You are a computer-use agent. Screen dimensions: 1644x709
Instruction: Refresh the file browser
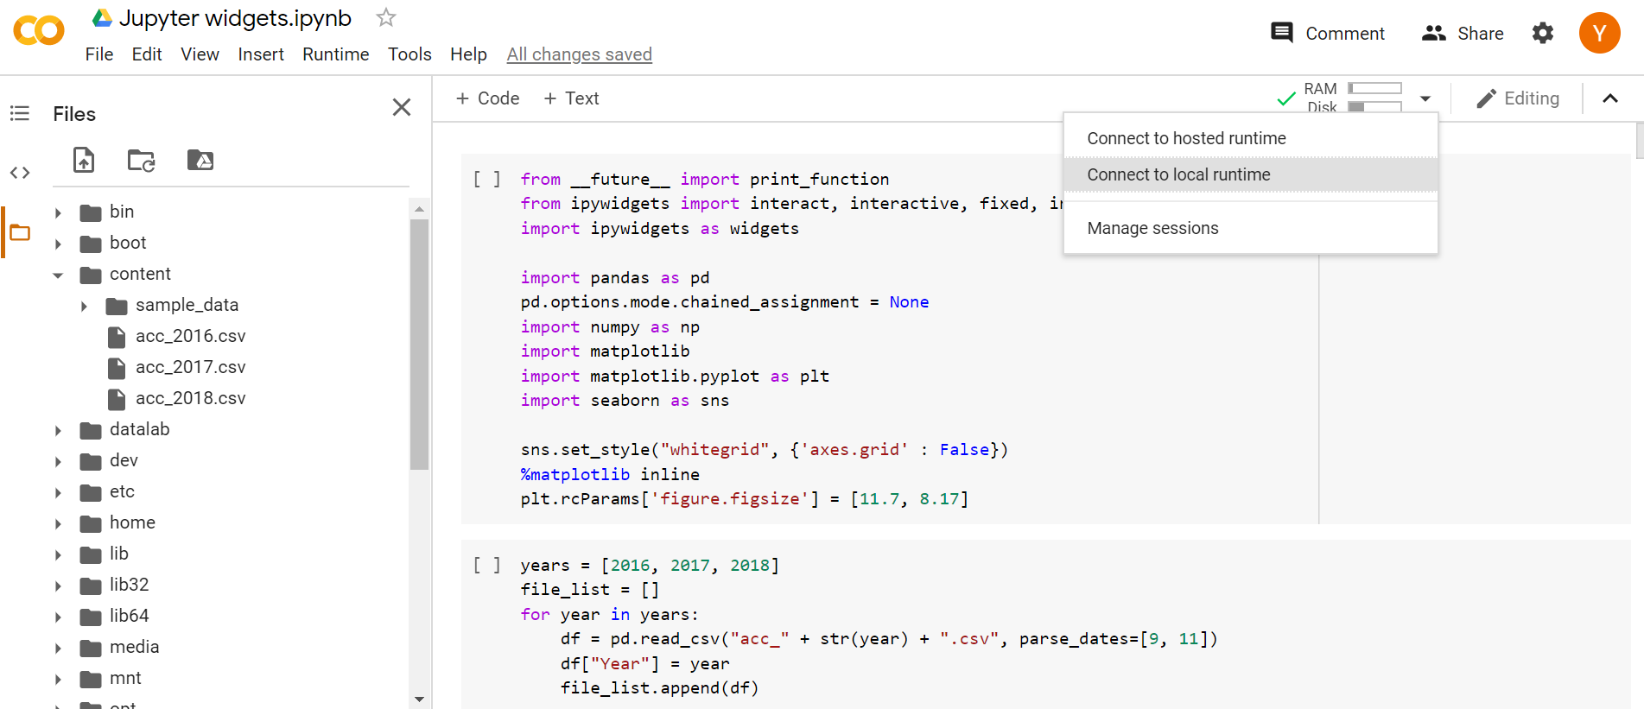(x=141, y=161)
